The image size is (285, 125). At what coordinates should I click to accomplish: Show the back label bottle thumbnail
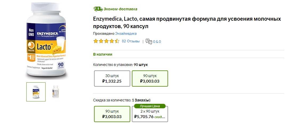pos(55,92)
